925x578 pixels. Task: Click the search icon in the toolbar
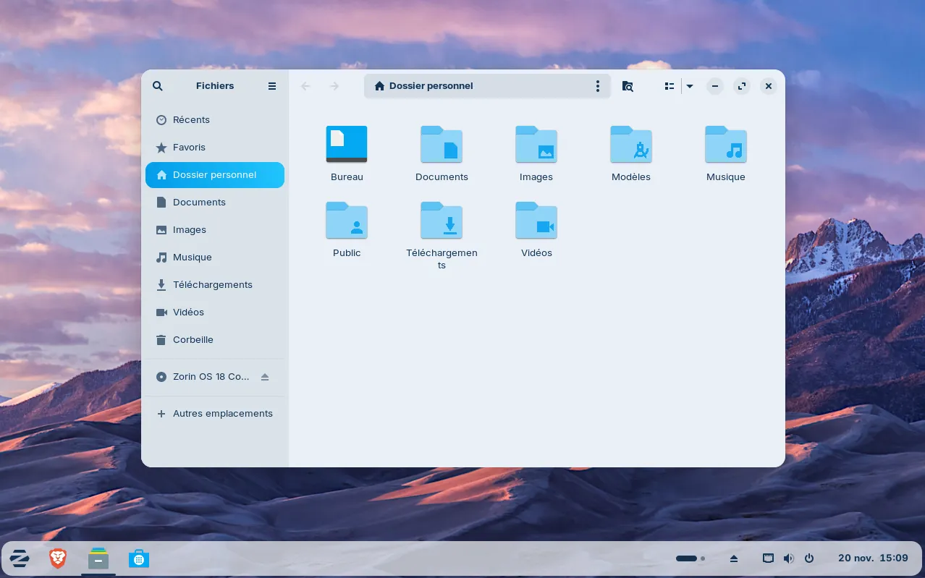point(628,86)
